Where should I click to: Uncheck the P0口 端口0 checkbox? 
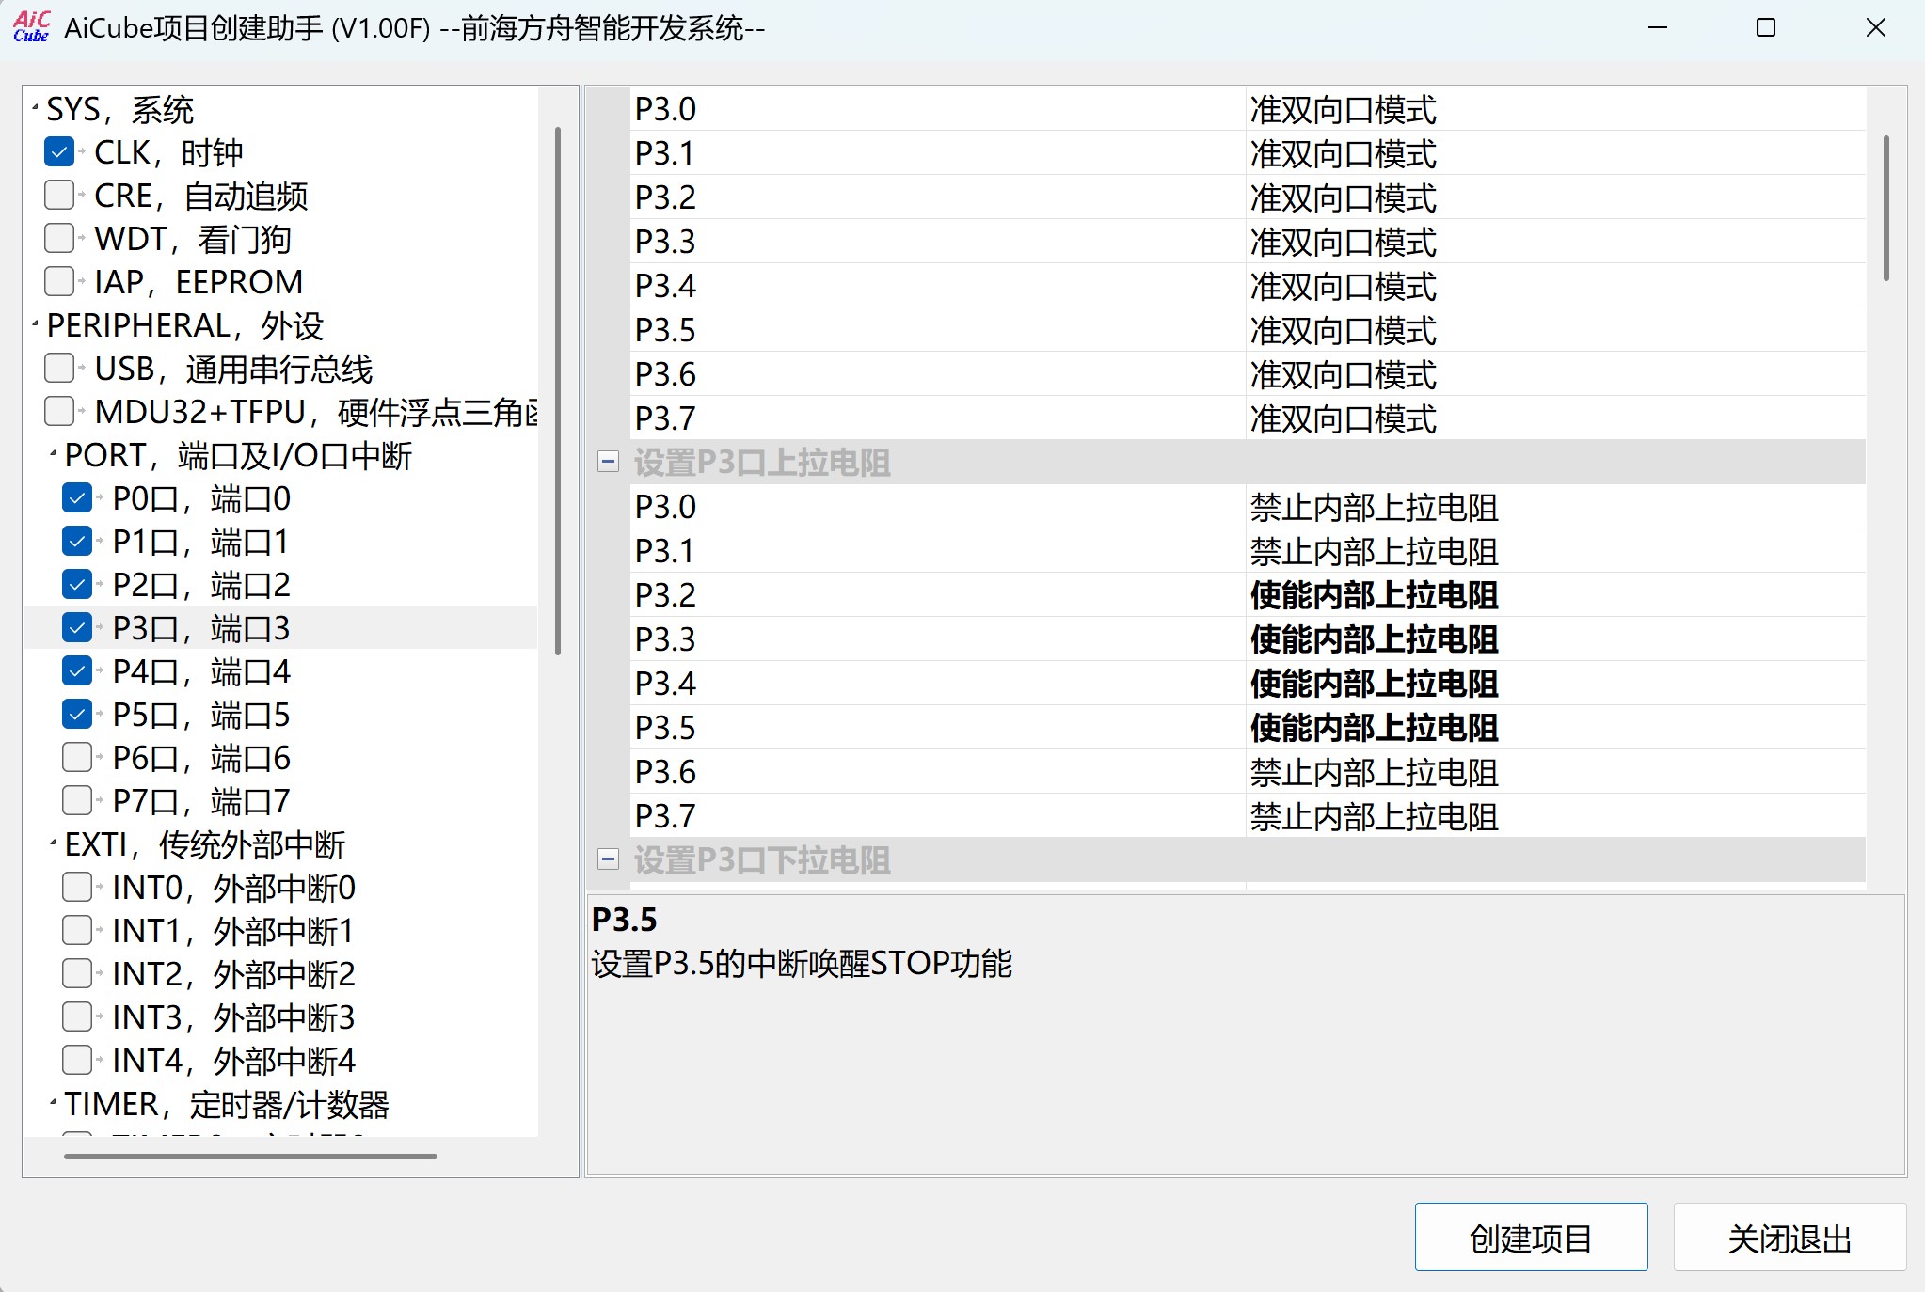pyautogui.click(x=77, y=498)
